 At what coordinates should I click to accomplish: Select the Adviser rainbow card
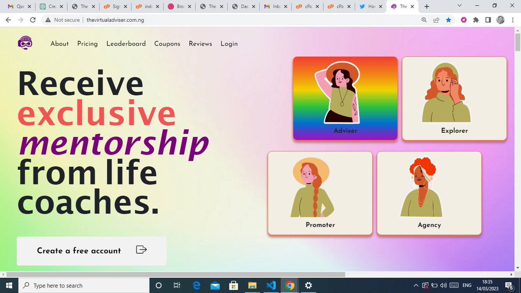(x=345, y=99)
